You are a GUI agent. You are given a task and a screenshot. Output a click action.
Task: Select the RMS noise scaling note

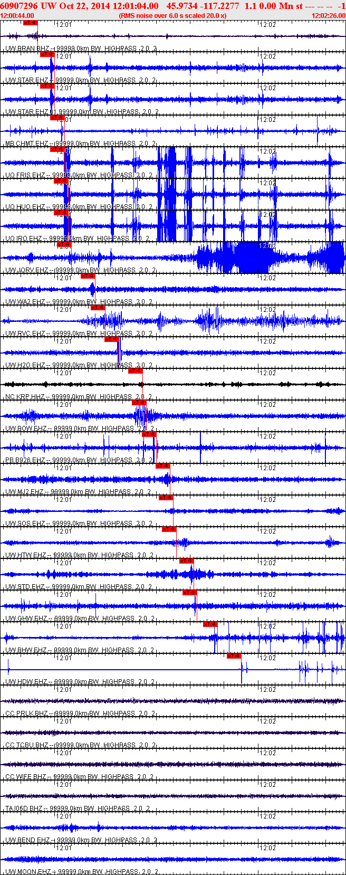(173, 16)
